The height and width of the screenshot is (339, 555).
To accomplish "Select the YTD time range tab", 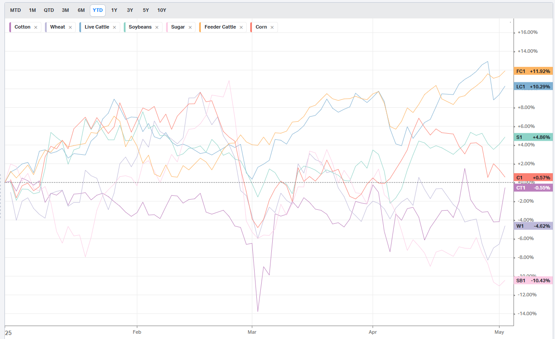I will pyautogui.click(x=98, y=10).
